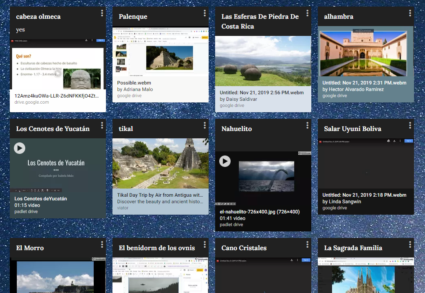Select the Los Cenotes de Yucatán post title
This screenshot has height=293, width=425.
point(53,129)
